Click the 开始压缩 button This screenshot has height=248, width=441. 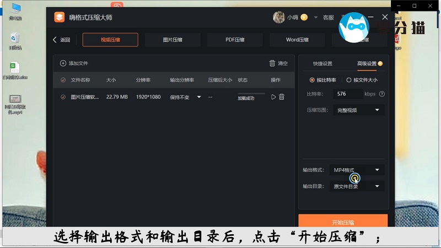(x=343, y=222)
